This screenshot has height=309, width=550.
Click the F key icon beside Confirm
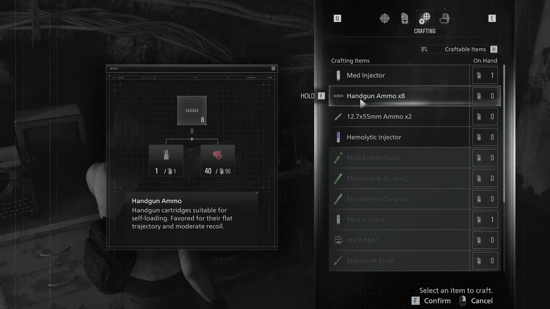click(415, 301)
